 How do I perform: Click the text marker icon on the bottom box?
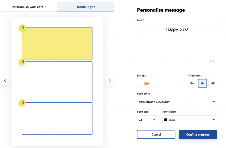[22, 103]
